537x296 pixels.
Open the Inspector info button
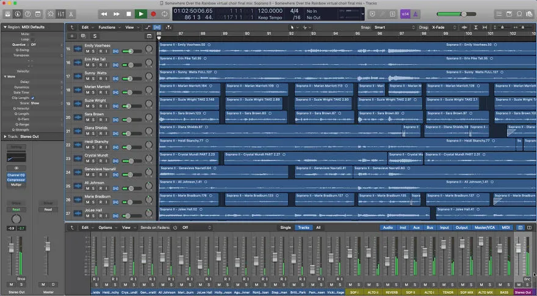(x=18, y=14)
